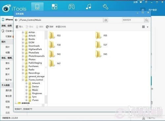
Task: Open the view mode dropdown arrow
Action: point(148,27)
